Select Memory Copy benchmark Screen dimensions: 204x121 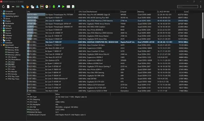13,52
